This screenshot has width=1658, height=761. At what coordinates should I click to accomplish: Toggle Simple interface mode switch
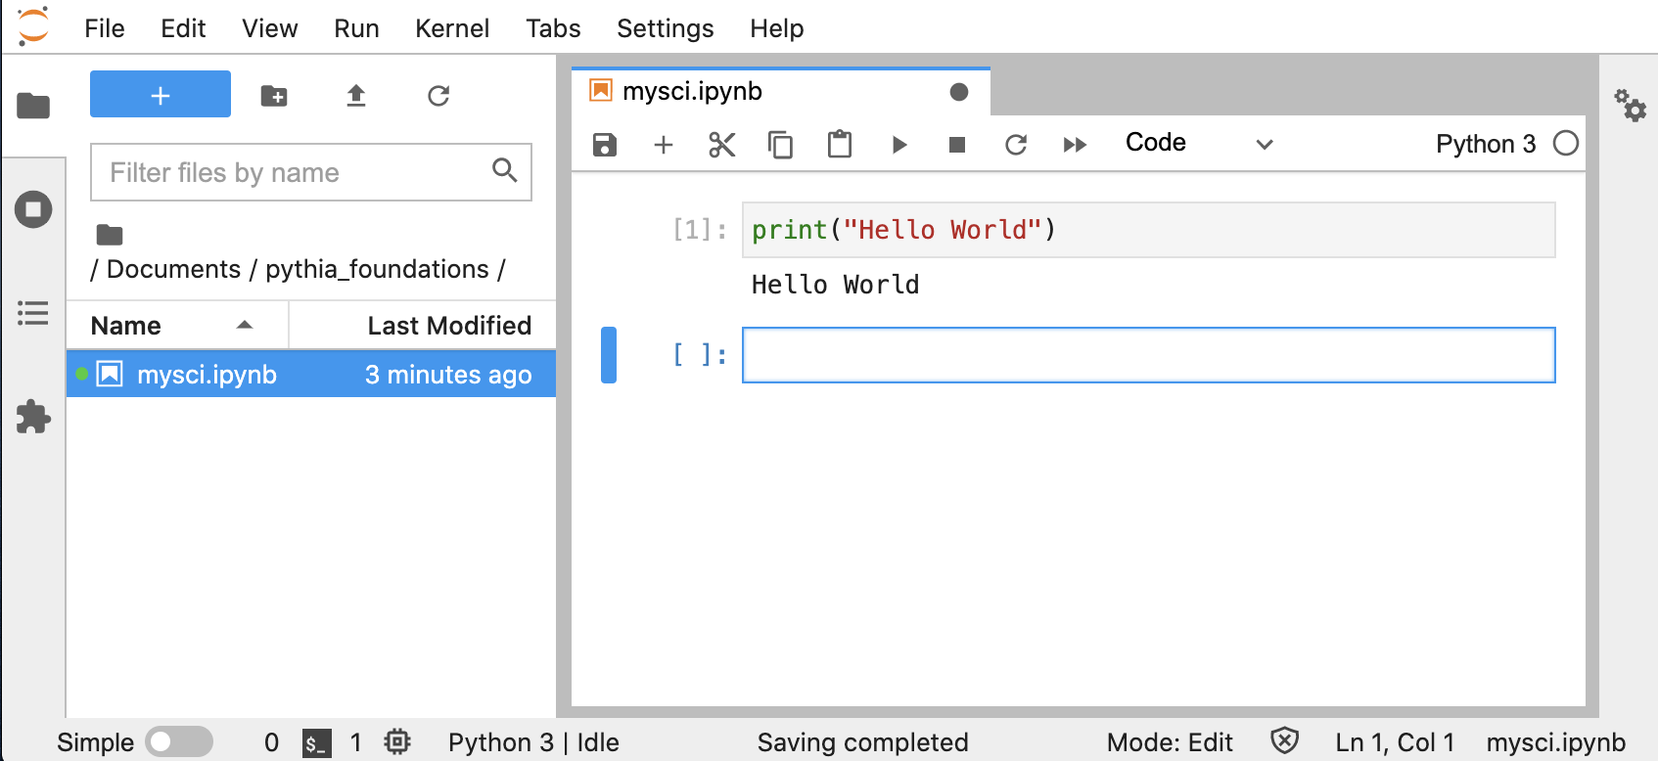point(178,742)
